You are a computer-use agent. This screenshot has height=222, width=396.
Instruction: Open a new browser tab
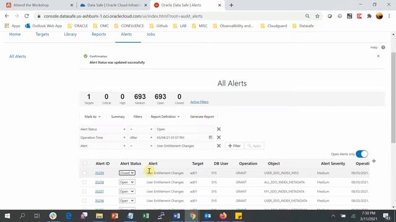(231, 5)
